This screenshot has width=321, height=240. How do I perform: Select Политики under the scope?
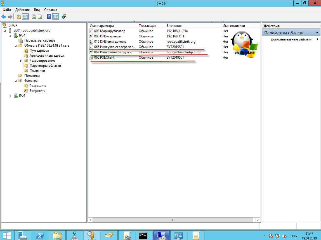point(37,71)
